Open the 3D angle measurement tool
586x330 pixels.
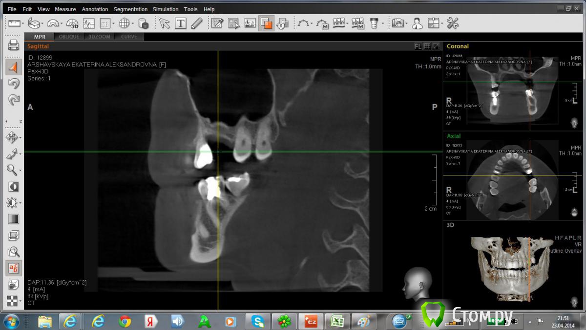(72, 23)
